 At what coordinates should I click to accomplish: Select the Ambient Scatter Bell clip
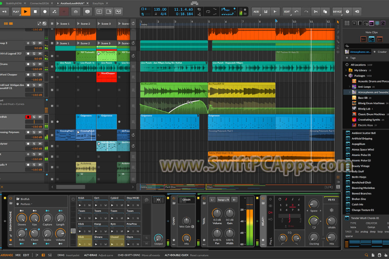[x=364, y=133]
